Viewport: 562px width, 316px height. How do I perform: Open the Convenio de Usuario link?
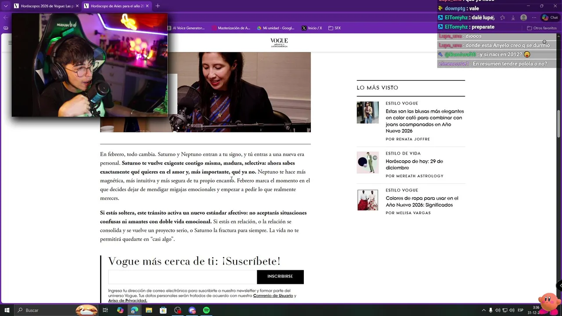[273, 296]
